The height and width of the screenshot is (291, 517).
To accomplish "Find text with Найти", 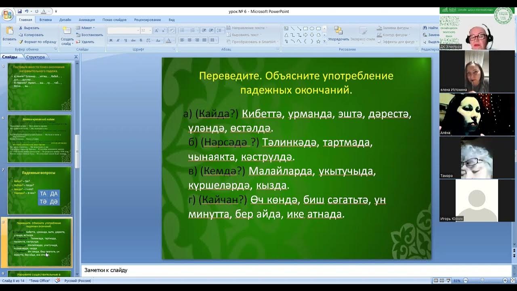I will pos(430,28).
